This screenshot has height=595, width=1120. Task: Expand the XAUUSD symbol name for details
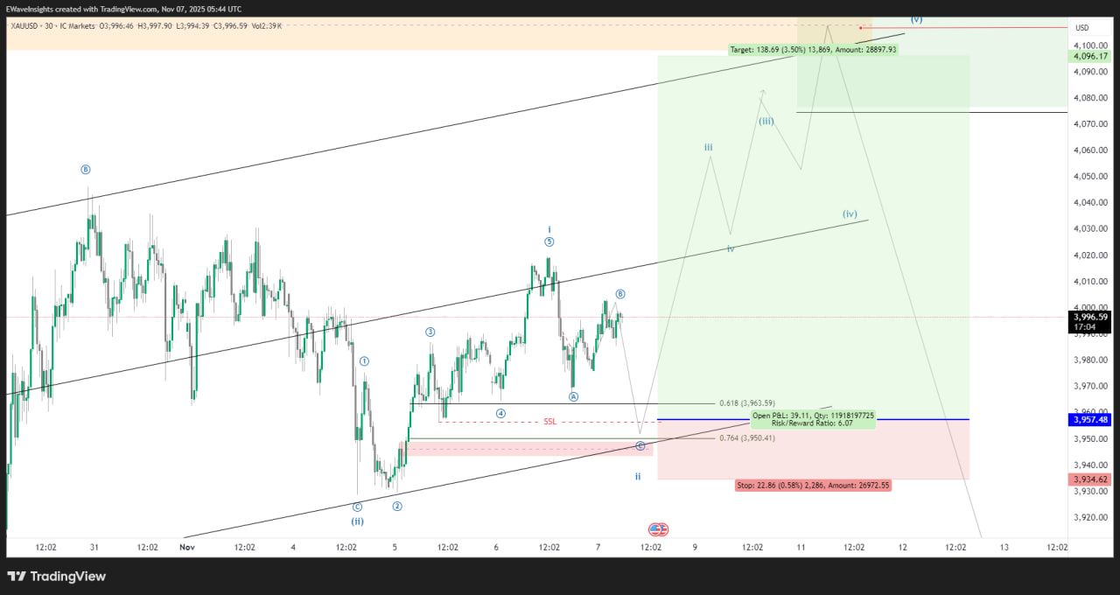pos(24,24)
